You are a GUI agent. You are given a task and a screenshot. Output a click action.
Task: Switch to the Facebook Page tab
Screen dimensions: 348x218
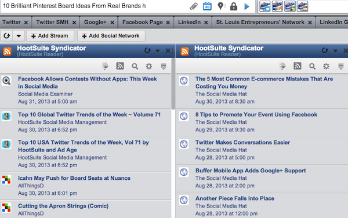tap(143, 22)
